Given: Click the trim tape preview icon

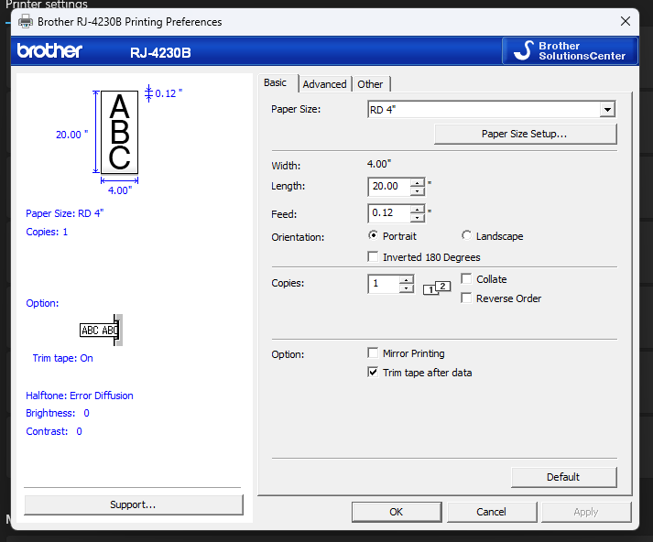Looking at the screenshot, I should [101, 330].
